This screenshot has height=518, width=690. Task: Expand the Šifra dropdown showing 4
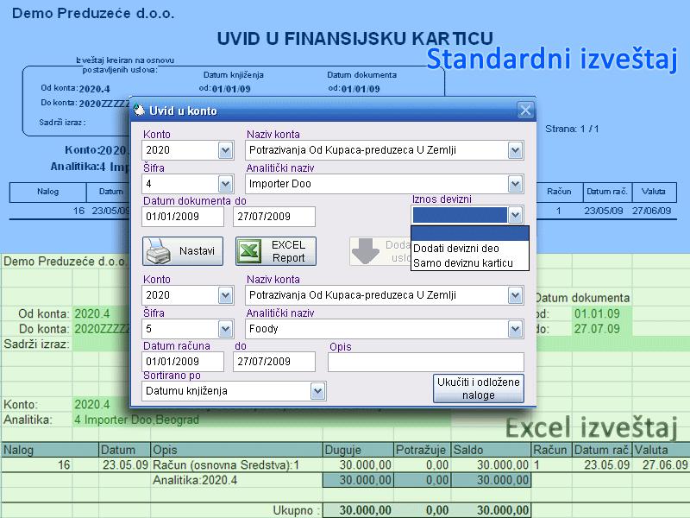tap(226, 184)
